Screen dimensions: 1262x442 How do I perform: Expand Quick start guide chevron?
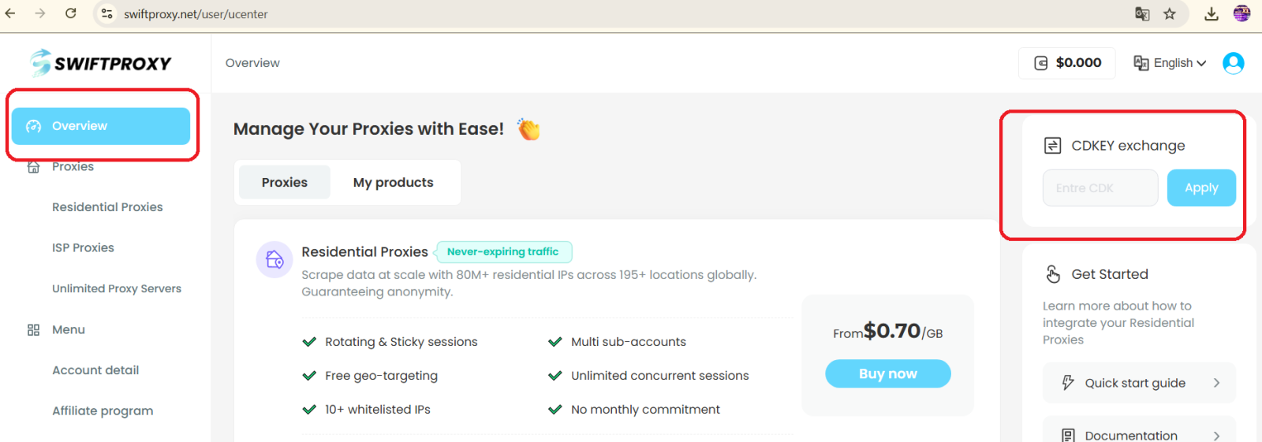[1216, 383]
